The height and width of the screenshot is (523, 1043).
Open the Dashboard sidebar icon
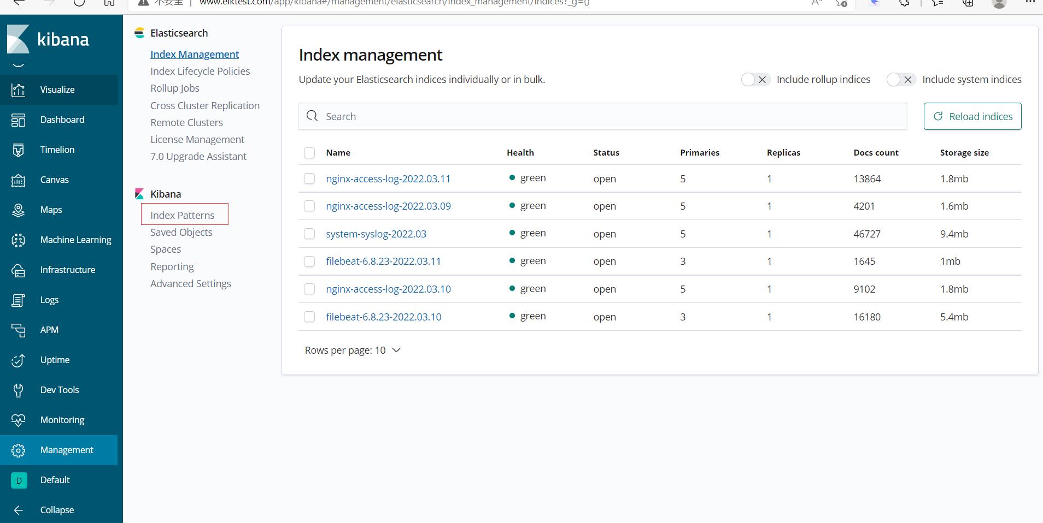point(18,120)
